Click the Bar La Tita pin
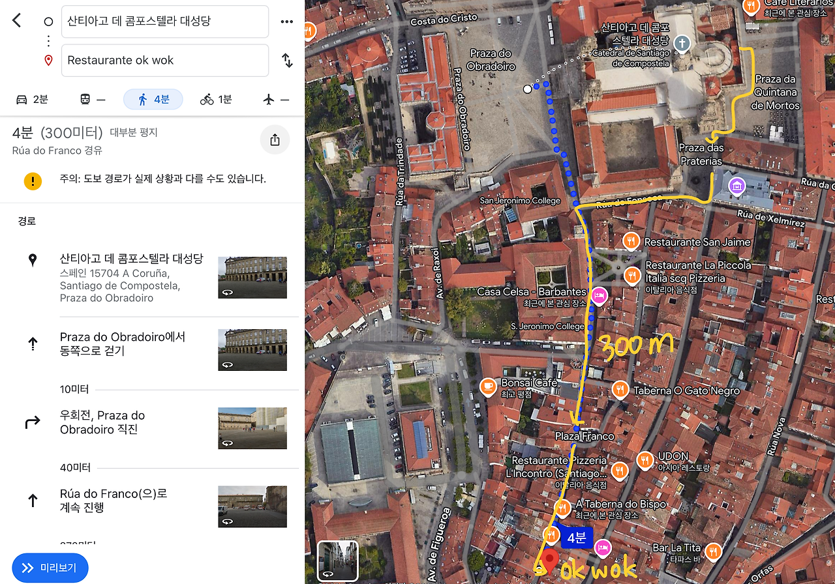The width and height of the screenshot is (835, 584). (713, 552)
